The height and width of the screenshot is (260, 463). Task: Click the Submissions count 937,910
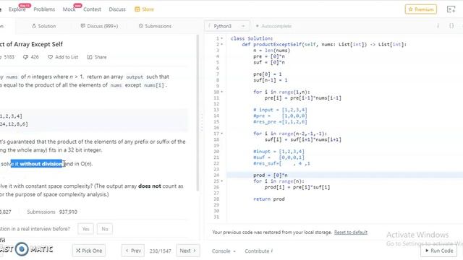click(68, 212)
